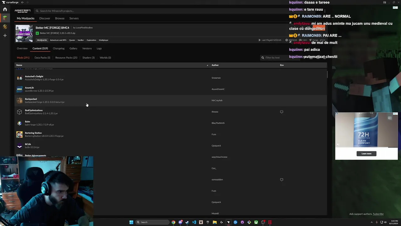Click the Windows taskbar Search box
The image size is (401, 226).
coord(152,222)
